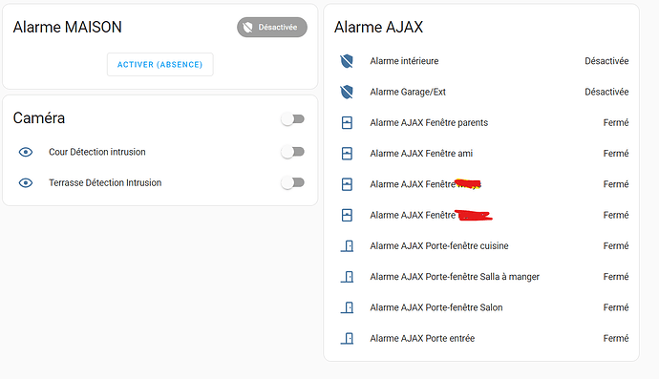Click the eye icon for Cour Détection intrusion
659x379 pixels.
pyautogui.click(x=26, y=152)
